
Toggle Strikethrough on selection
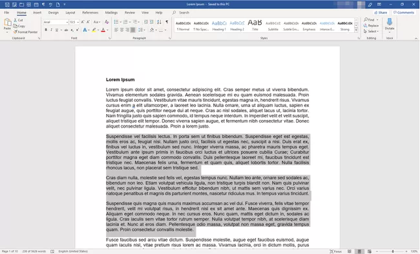click(x=66, y=30)
